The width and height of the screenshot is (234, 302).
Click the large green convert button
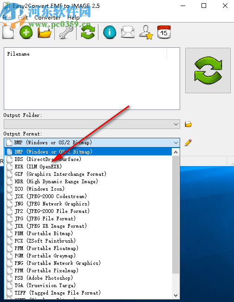click(208, 71)
